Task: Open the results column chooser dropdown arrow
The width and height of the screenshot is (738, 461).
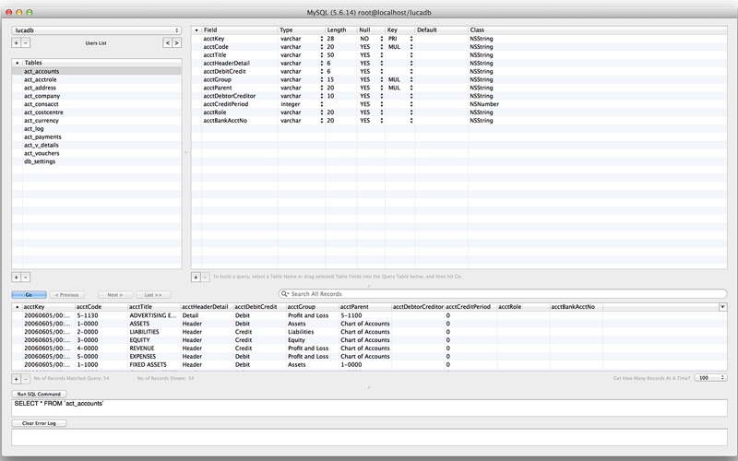Action: [722, 307]
